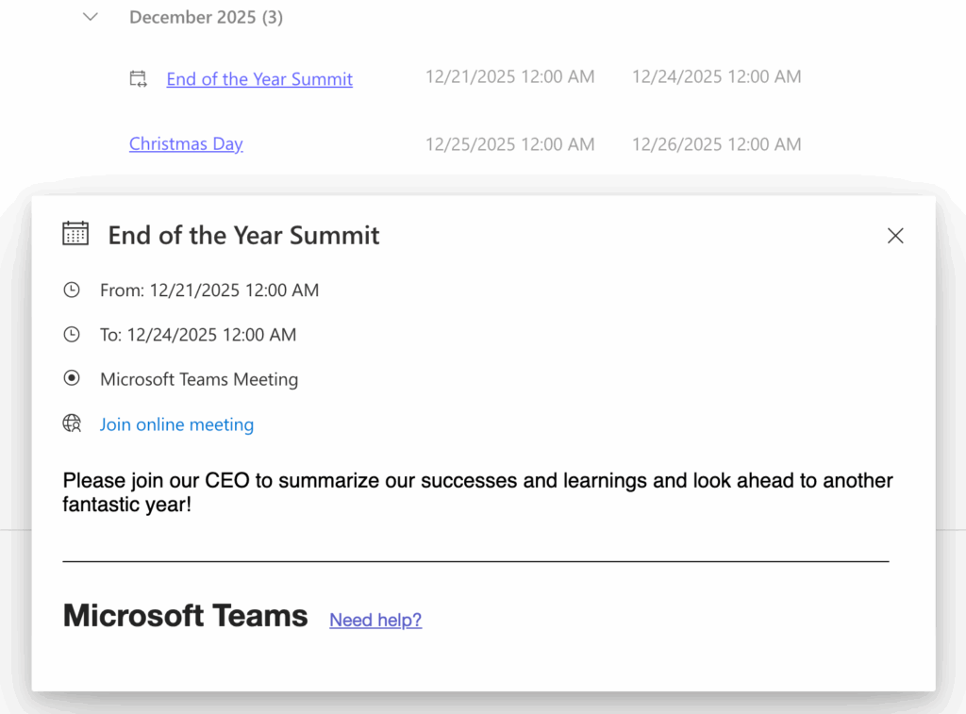Click the 12/24/2025 end date in the Summit row
The image size is (966, 714).
coord(716,76)
